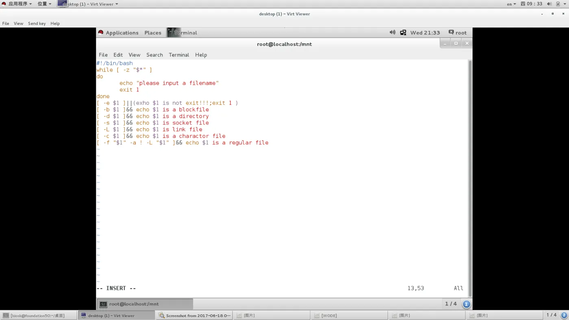Screen dimensions: 569x320
Task: Click the "is a regular file" line
Action: click(182, 143)
